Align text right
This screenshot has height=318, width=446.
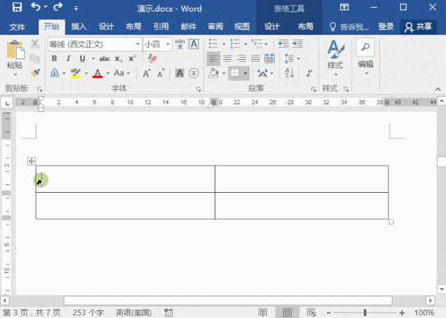coord(241,58)
